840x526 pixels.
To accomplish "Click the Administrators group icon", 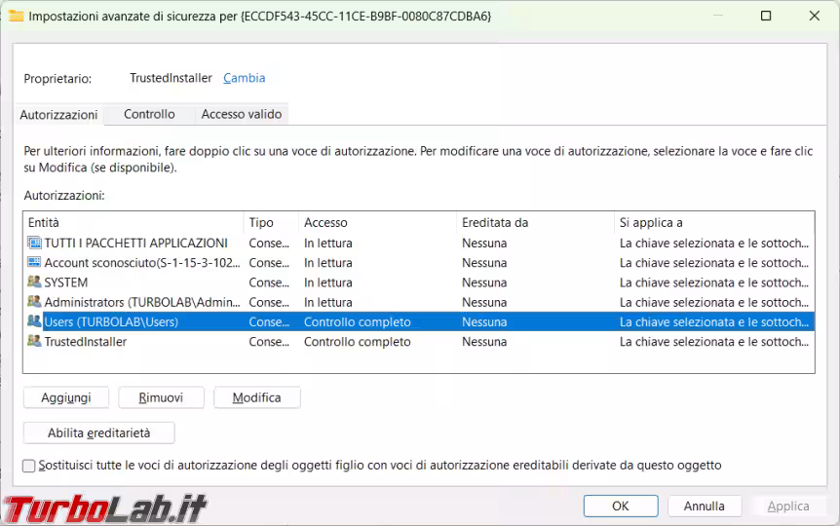I will pos(35,302).
